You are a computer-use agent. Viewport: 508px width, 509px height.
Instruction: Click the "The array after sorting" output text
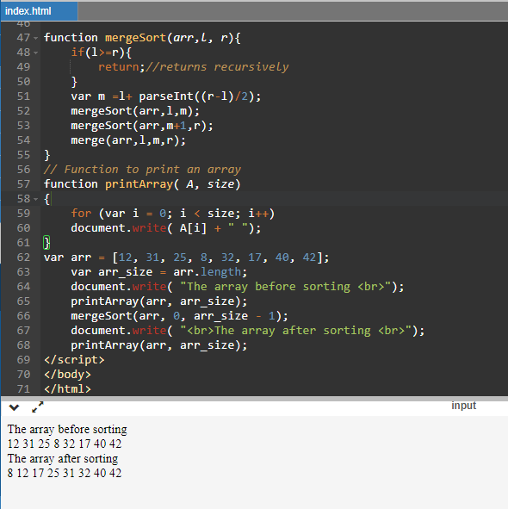(x=63, y=458)
